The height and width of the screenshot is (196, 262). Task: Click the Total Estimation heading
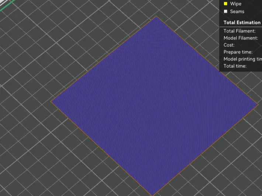(x=242, y=22)
